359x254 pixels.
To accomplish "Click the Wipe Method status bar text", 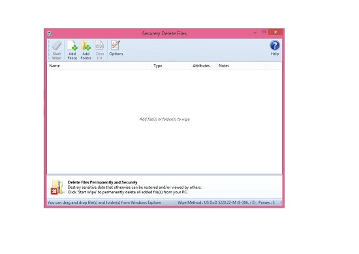I will coord(226,202).
